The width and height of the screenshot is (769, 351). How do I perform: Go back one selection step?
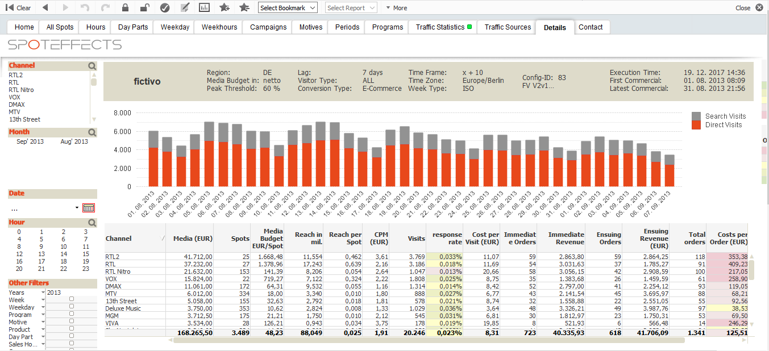click(x=45, y=8)
